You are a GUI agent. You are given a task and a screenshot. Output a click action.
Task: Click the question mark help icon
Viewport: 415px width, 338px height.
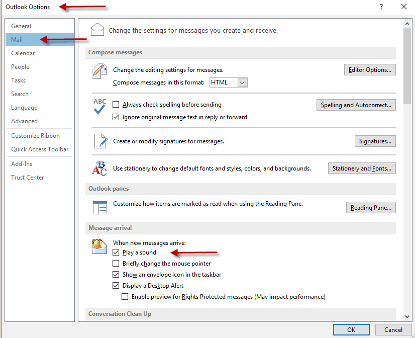[x=381, y=7]
